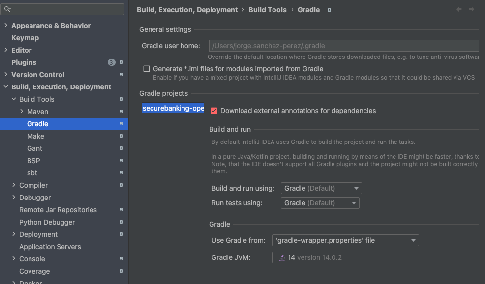Select the BSP settings page
The width and height of the screenshot is (485, 284).
pyautogui.click(x=33, y=161)
